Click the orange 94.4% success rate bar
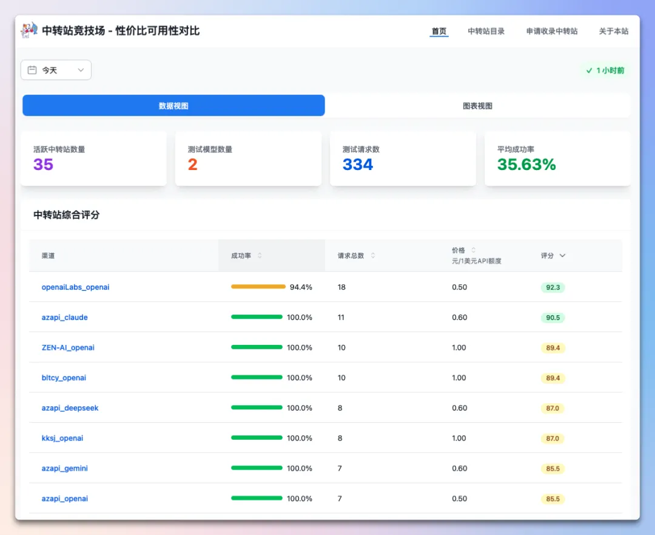The image size is (655, 535). point(258,287)
